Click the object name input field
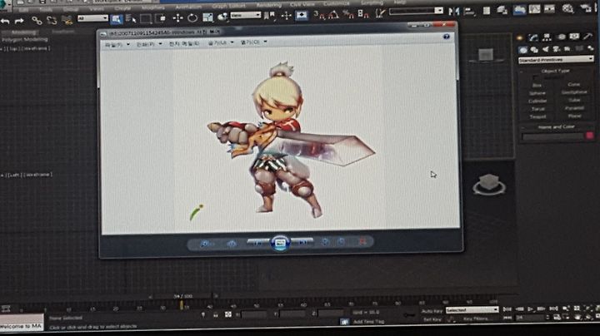The image size is (600, 336). pos(553,136)
